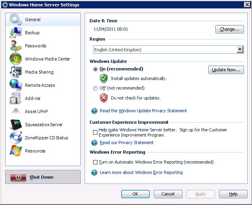This screenshot has width=252, height=205.
Task: Close the Windows Home Server Settings window
Action: tap(247, 5)
